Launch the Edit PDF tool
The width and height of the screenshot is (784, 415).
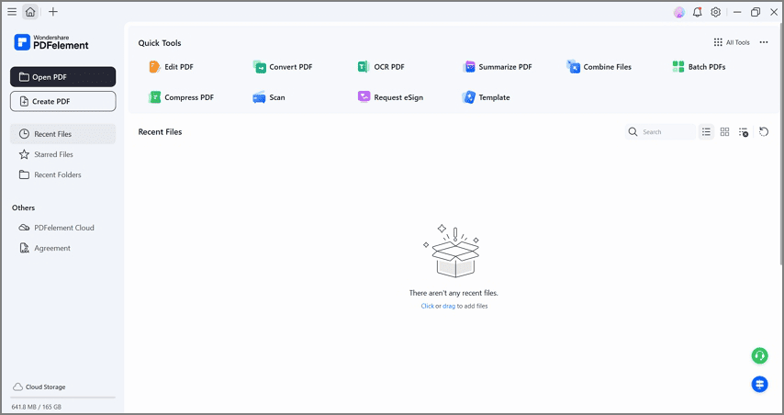pyautogui.click(x=171, y=67)
